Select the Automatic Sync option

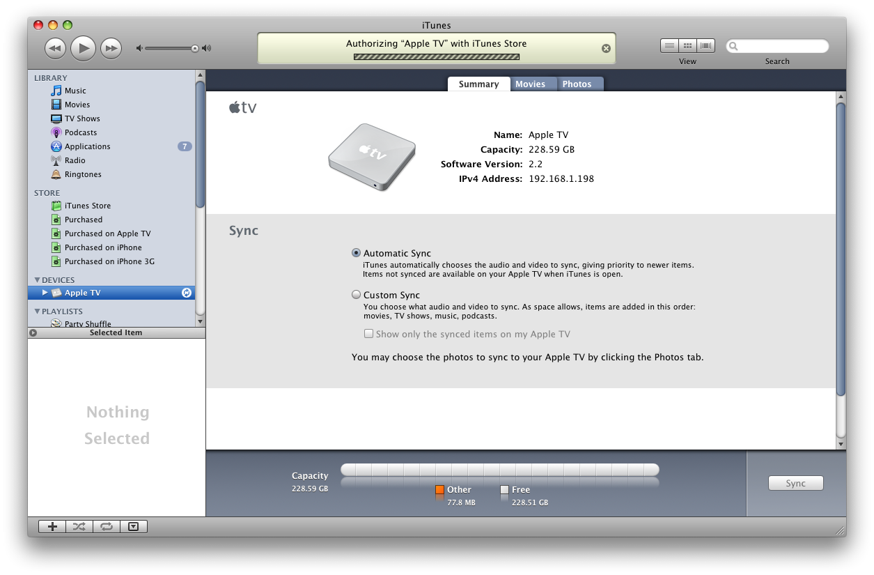point(357,254)
